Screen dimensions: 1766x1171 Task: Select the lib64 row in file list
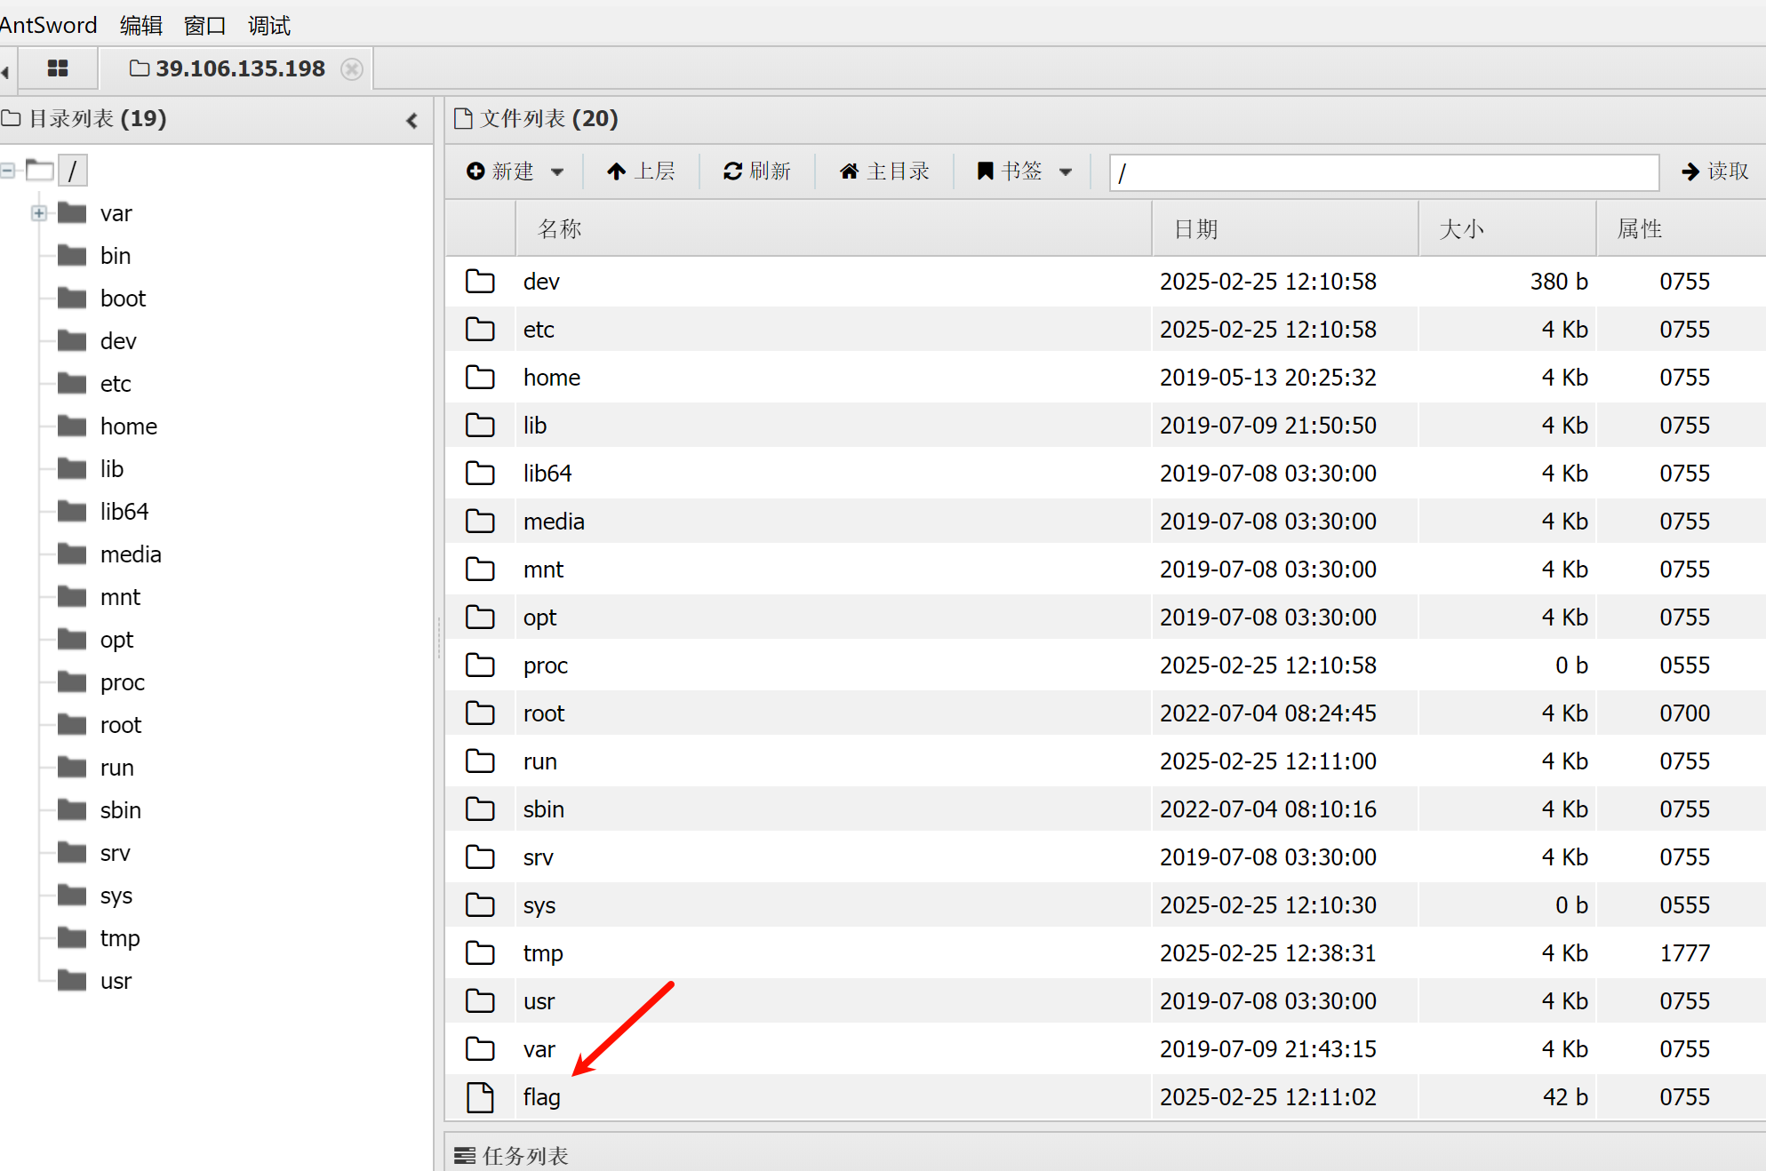coord(1106,474)
